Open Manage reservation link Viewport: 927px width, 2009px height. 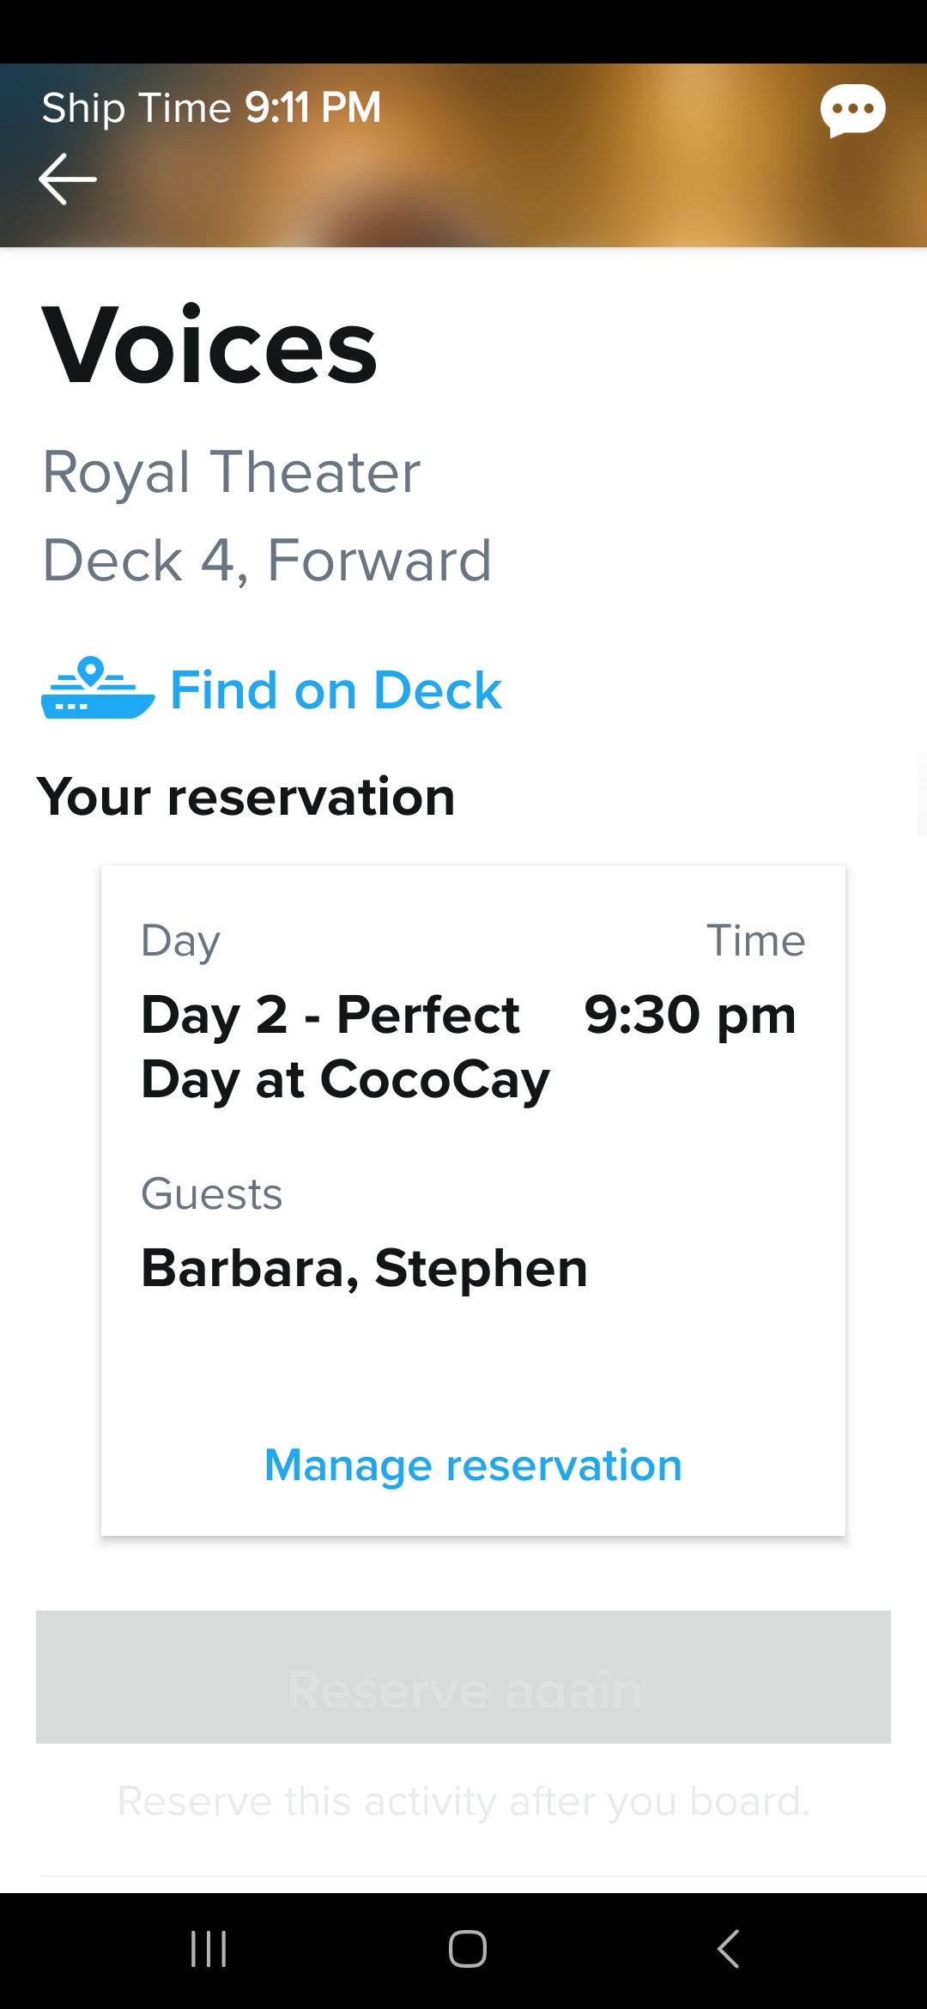pyautogui.click(x=473, y=1465)
